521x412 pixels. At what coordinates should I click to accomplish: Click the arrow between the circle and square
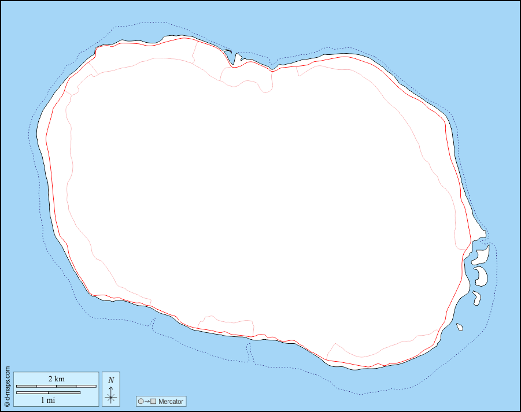coord(147,401)
